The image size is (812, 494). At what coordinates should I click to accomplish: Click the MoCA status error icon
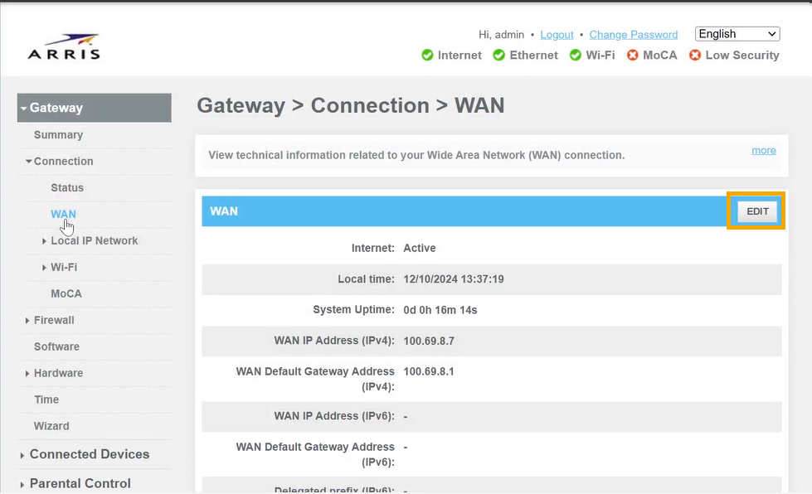(x=632, y=56)
